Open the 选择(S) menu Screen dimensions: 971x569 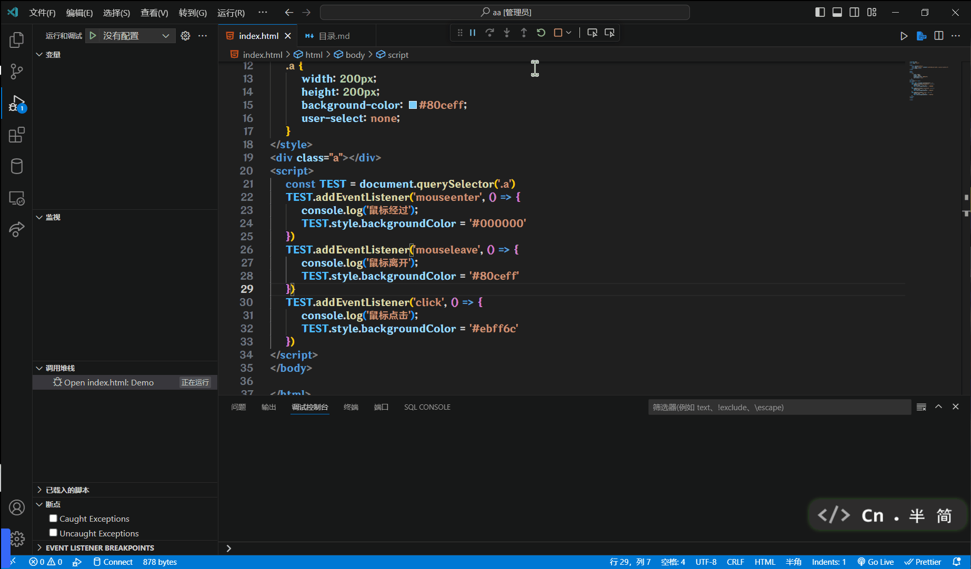tap(116, 13)
